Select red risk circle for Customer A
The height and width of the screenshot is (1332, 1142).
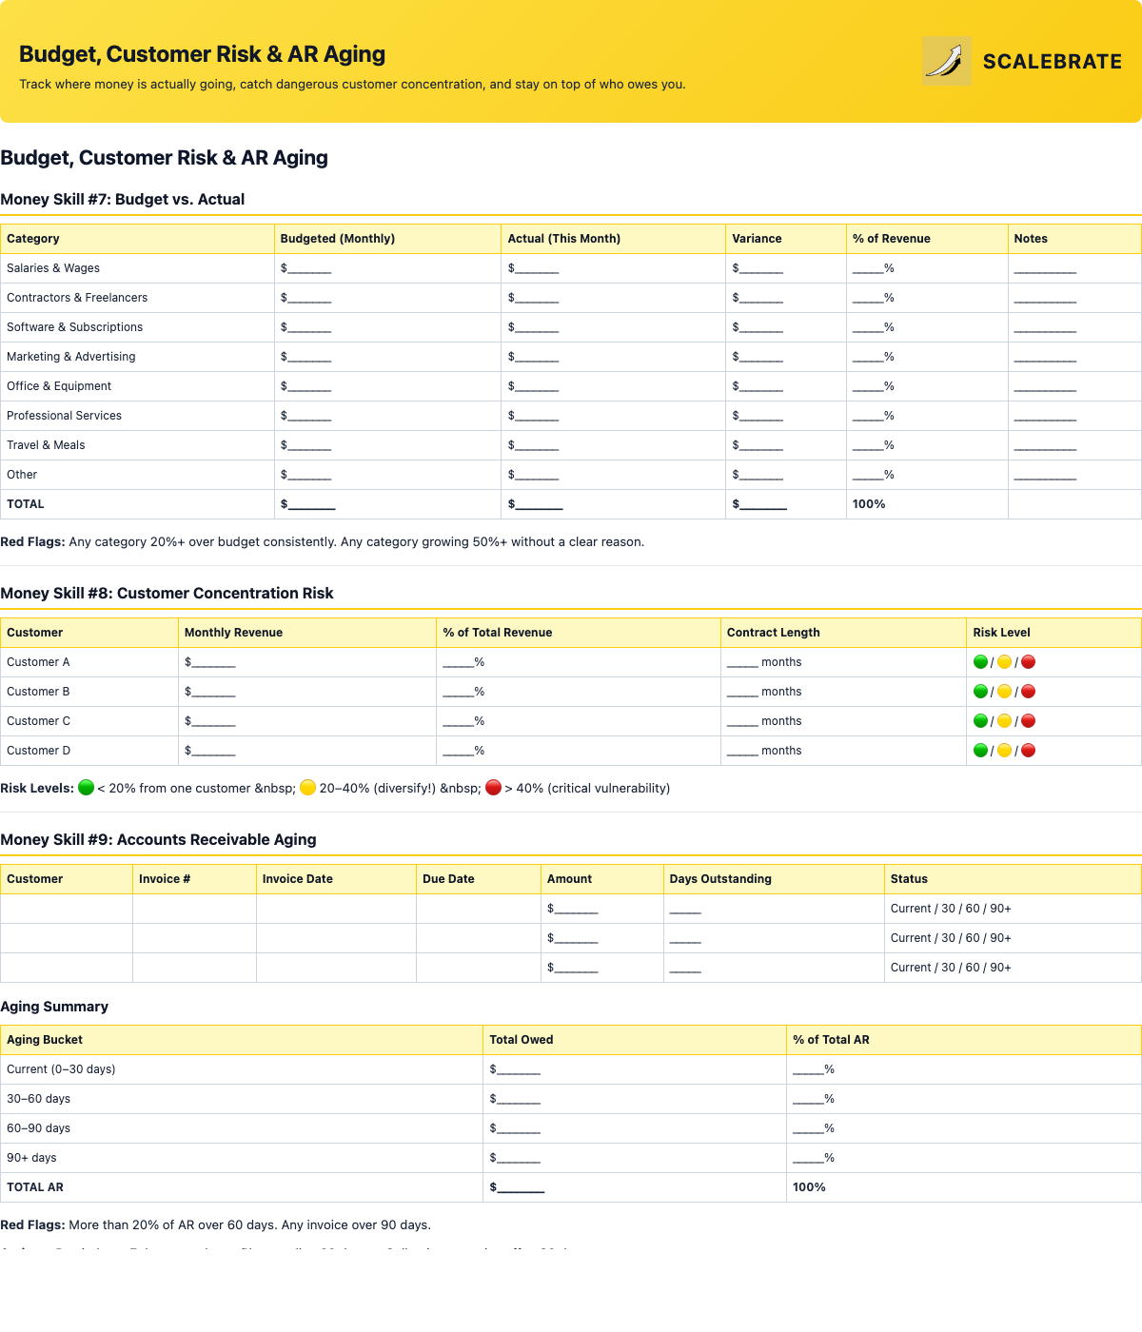click(1028, 662)
